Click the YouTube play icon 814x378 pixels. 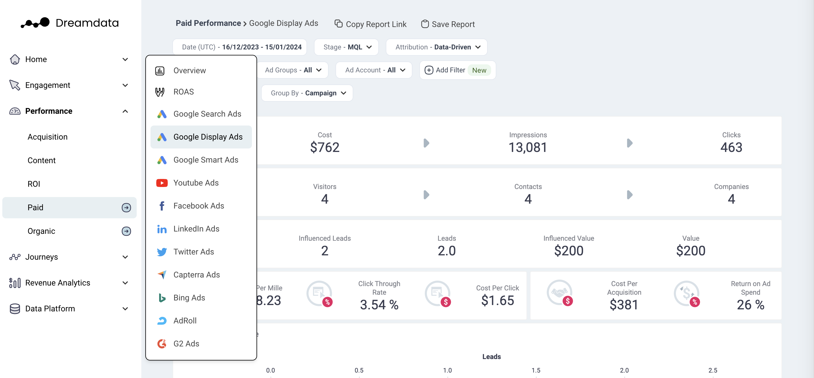[x=162, y=183]
